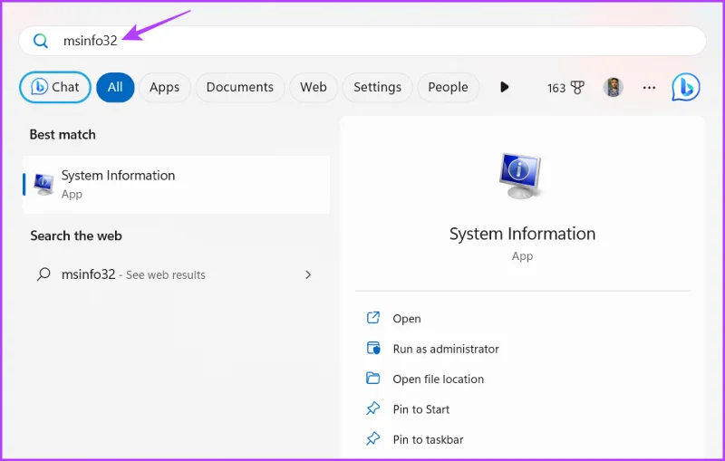
Task: Click the Open icon in the actions list
Action: (x=373, y=318)
